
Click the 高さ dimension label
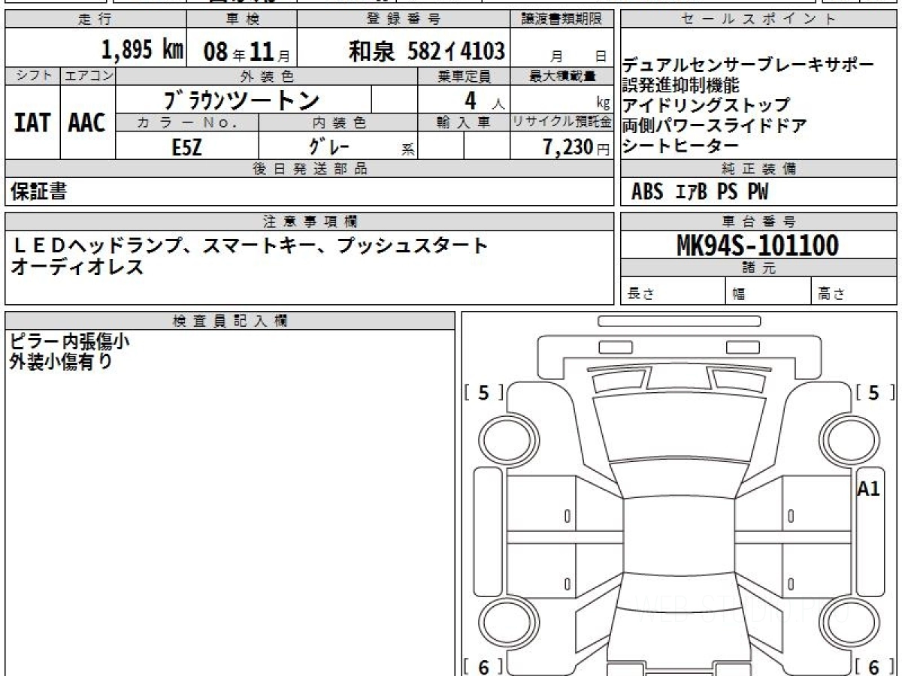click(x=832, y=294)
